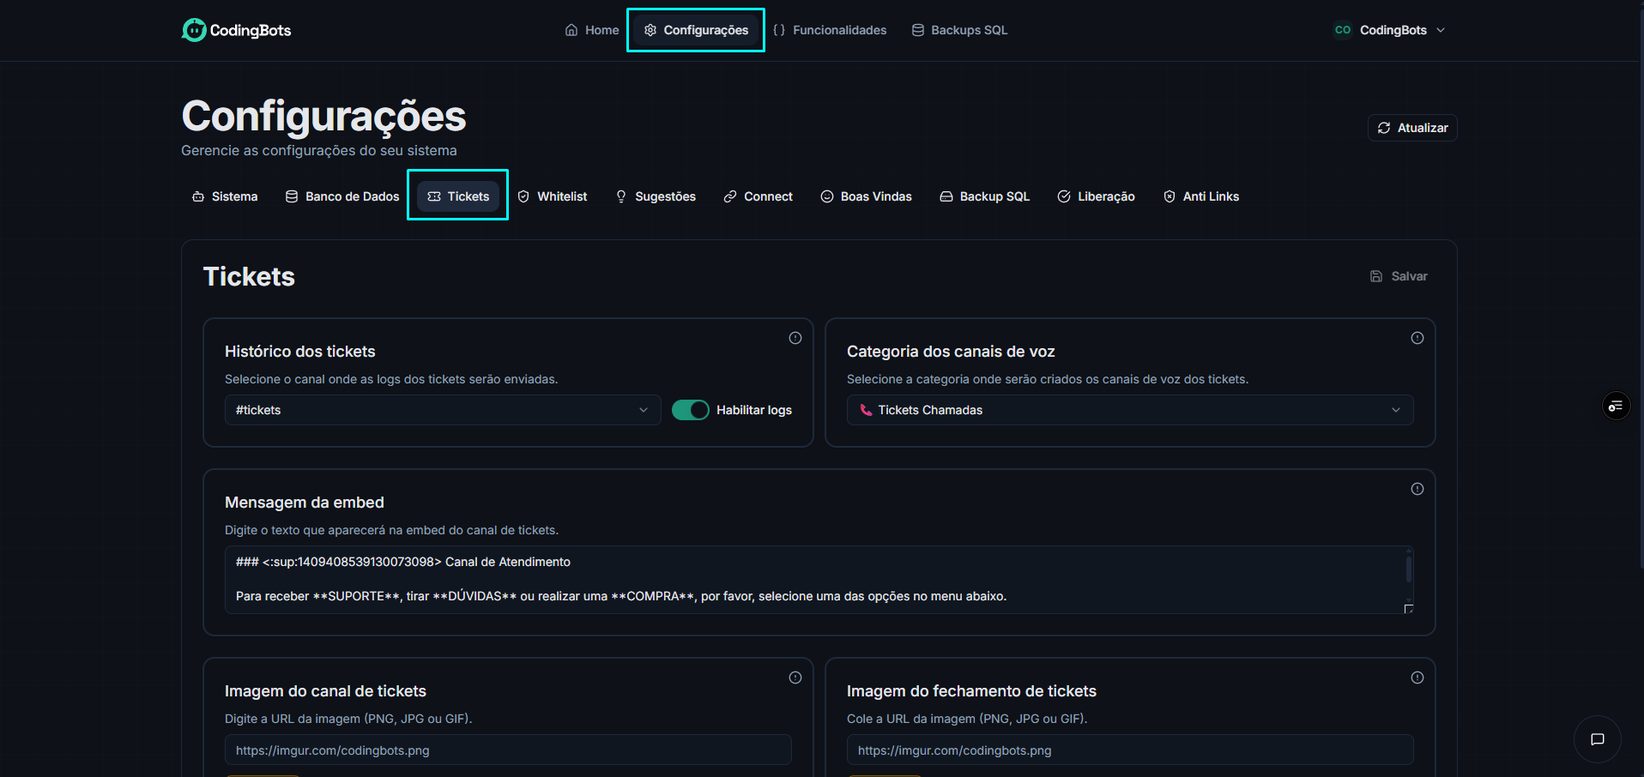Image resolution: width=1644 pixels, height=777 pixels.
Task: Open the chat bubble in bottom right corner
Action: click(x=1597, y=738)
